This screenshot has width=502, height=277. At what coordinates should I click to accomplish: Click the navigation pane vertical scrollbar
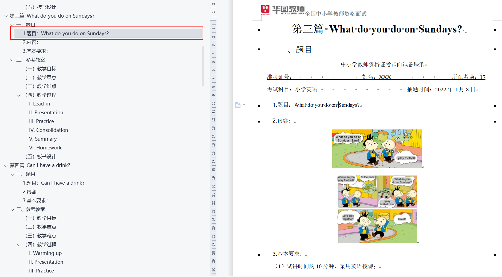pyautogui.click(x=203, y=66)
